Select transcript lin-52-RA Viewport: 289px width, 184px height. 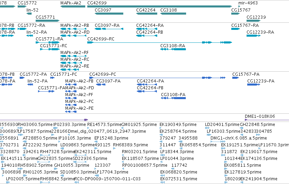click(30, 36)
